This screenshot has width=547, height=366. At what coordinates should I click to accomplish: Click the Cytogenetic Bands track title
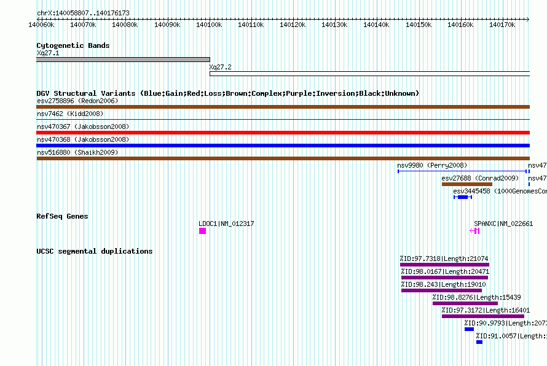click(x=73, y=45)
